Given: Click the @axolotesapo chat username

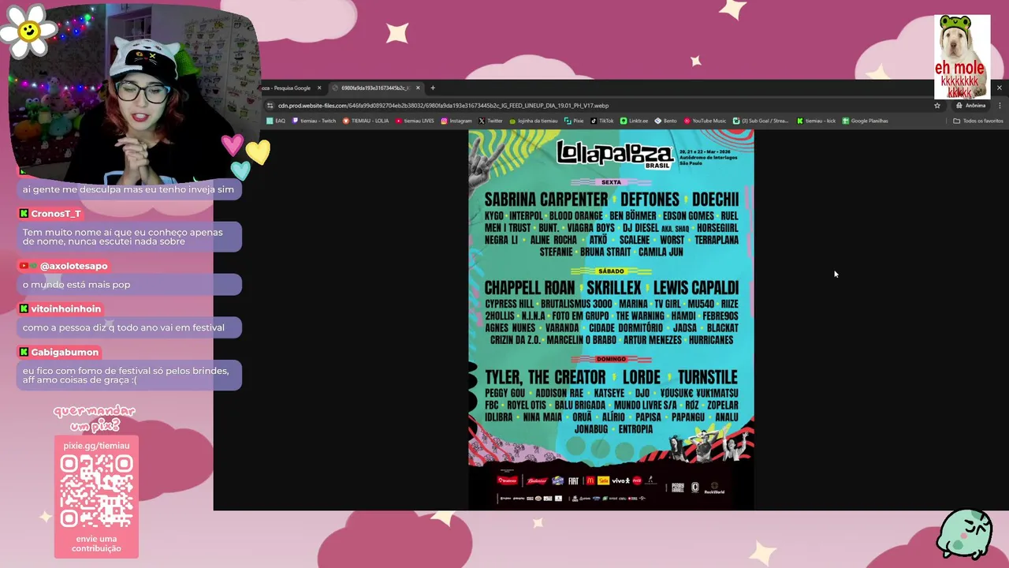Looking at the screenshot, I should tap(73, 266).
